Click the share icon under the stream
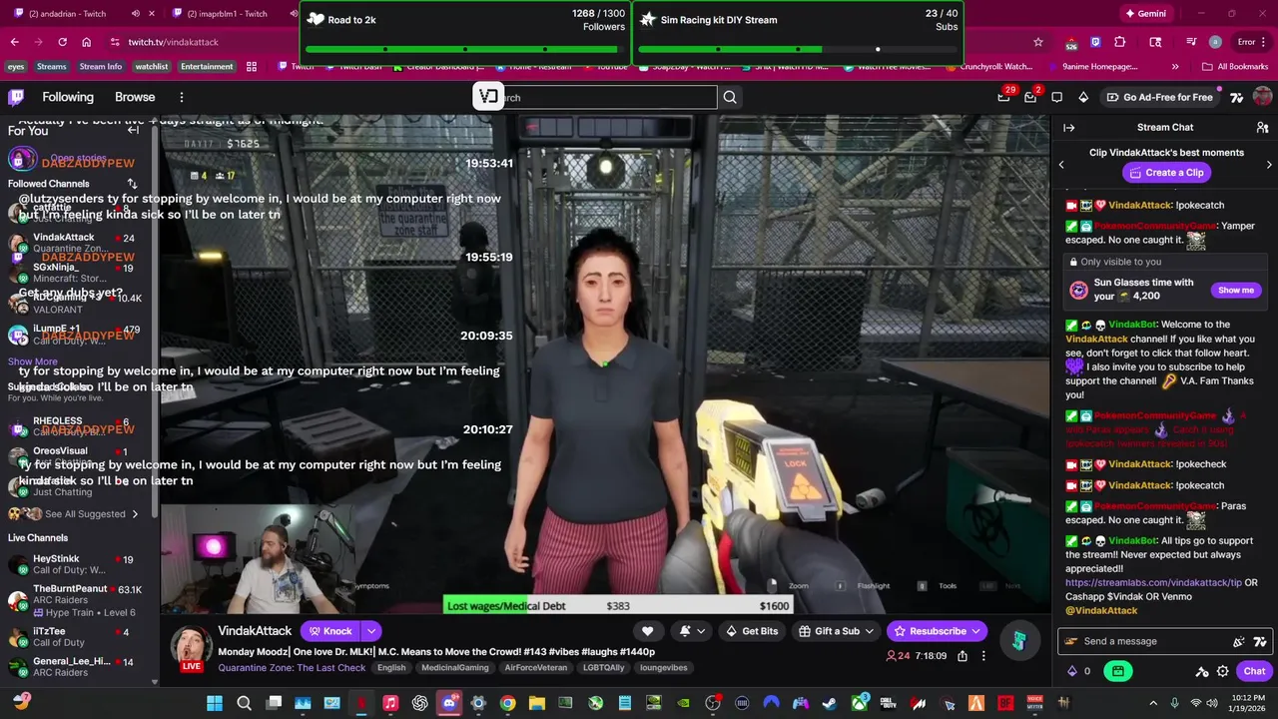This screenshot has width=1278, height=719. click(x=962, y=656)
